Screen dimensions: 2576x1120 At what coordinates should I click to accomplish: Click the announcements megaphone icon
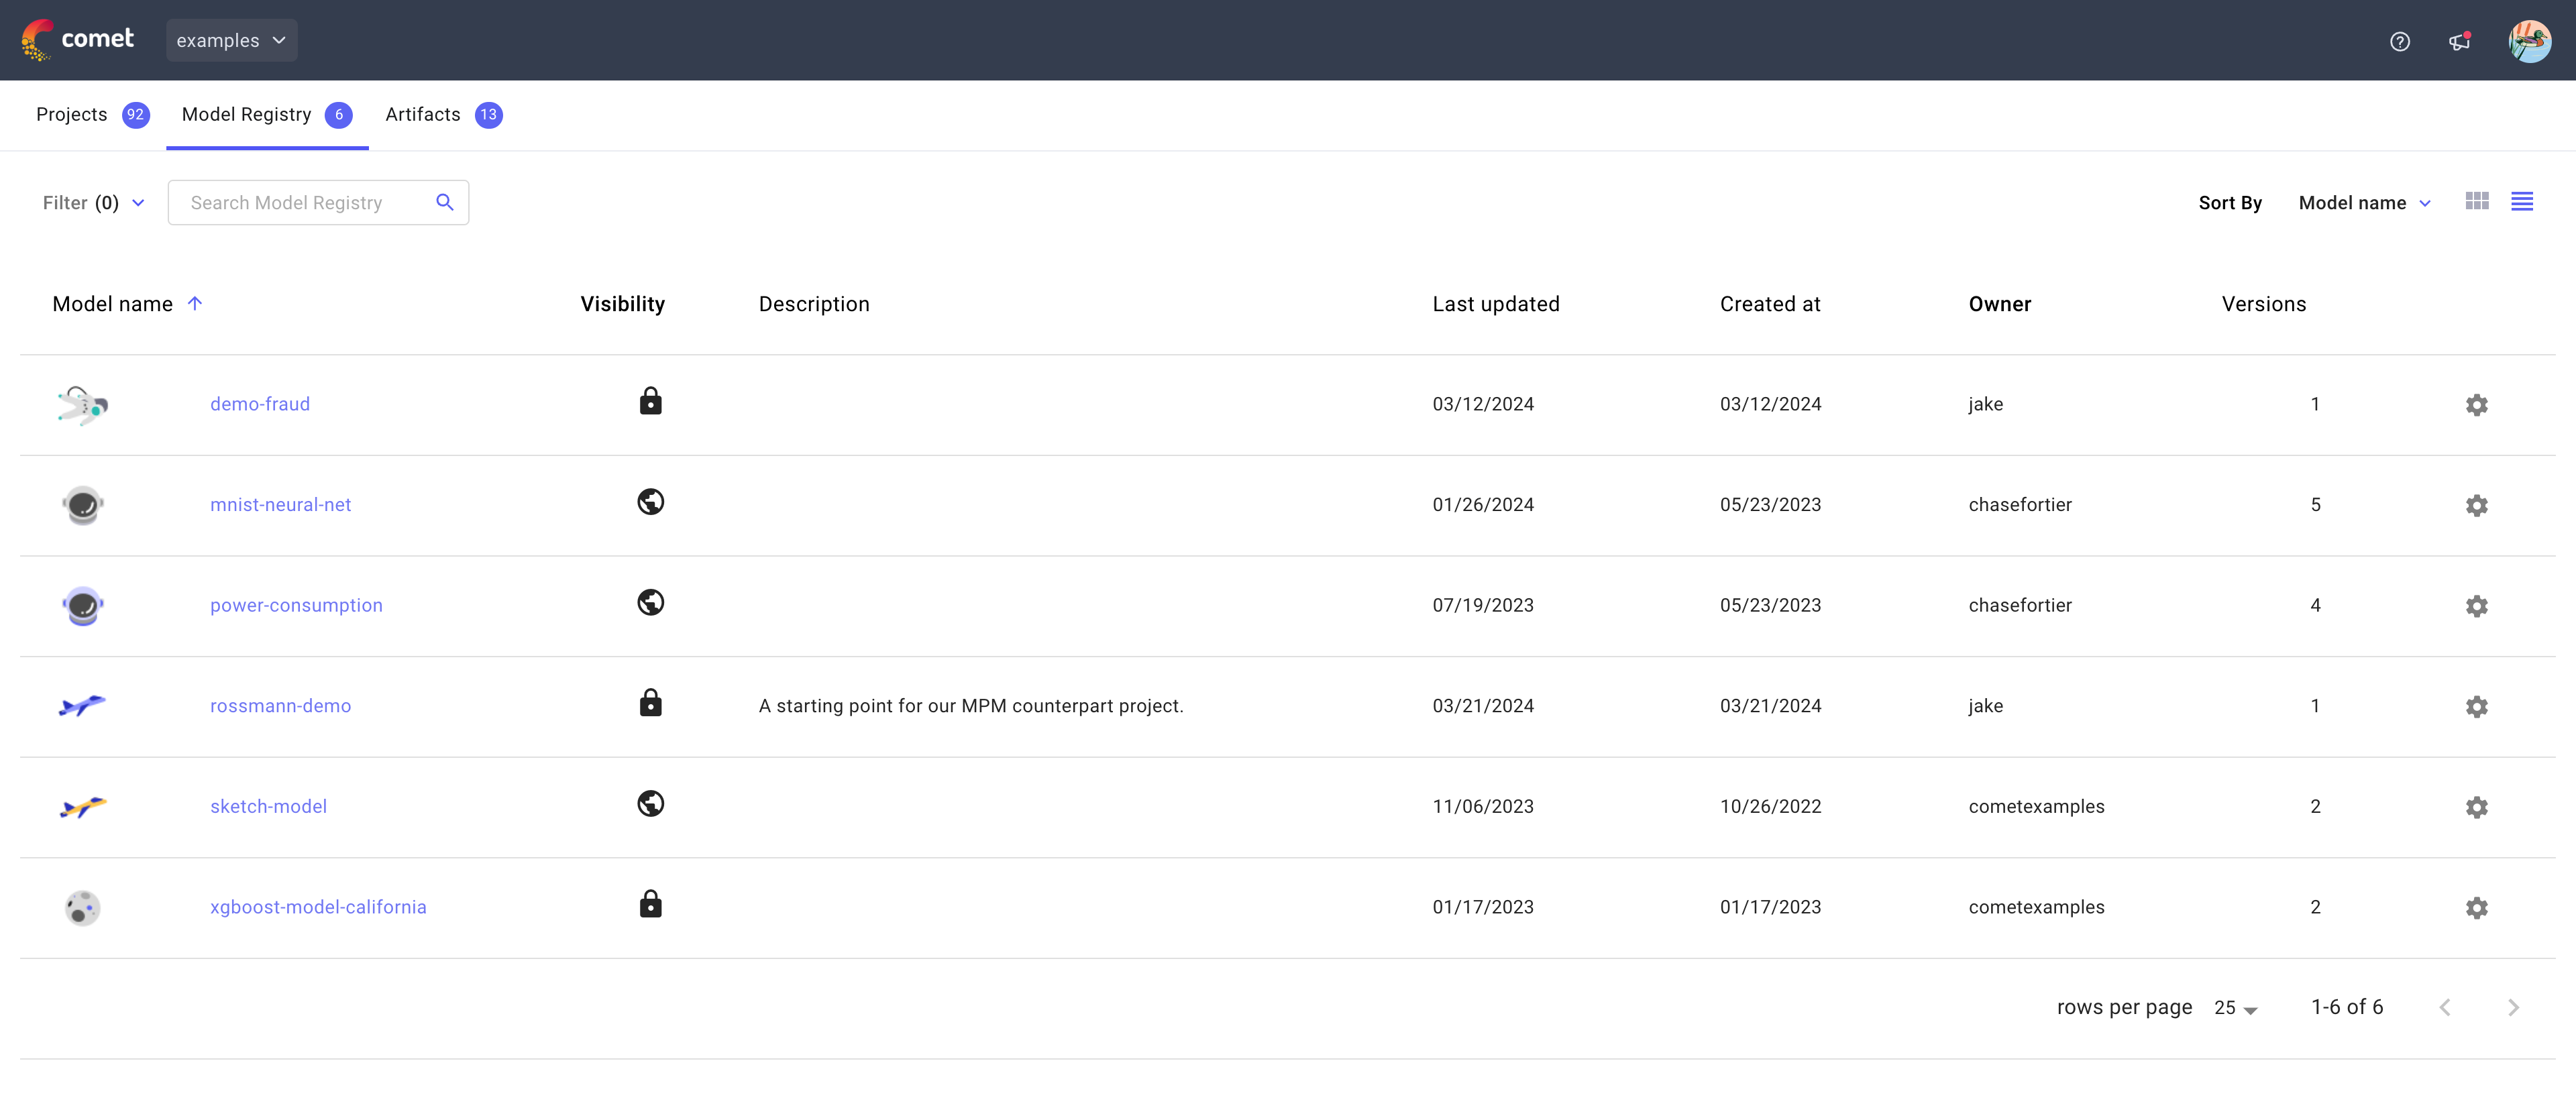point(2459,41)
